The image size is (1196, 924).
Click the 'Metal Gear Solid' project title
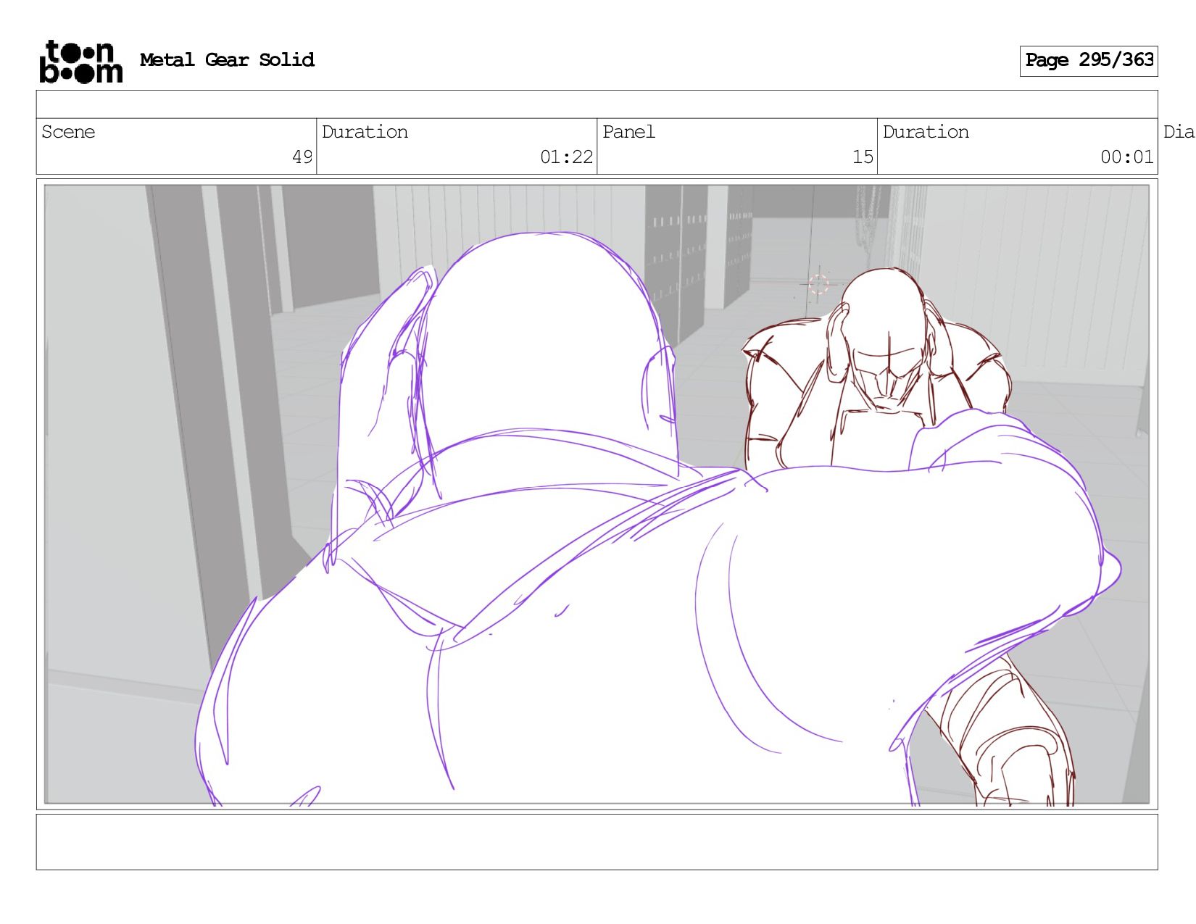click(x=227, y=60)
